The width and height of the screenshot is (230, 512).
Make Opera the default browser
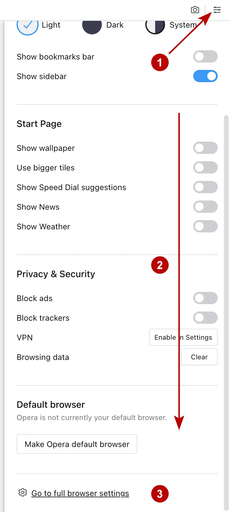(x=77, y=444)
